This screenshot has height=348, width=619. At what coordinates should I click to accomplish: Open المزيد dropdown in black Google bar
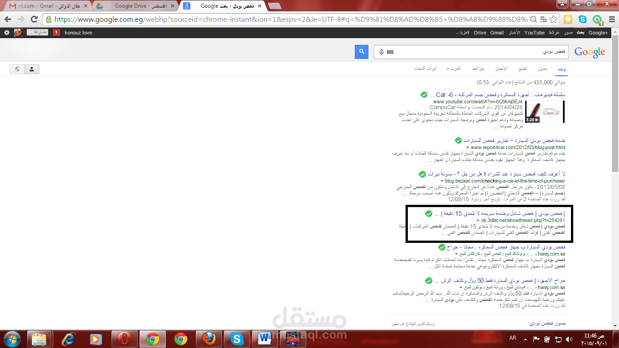(x=463, y=33)
